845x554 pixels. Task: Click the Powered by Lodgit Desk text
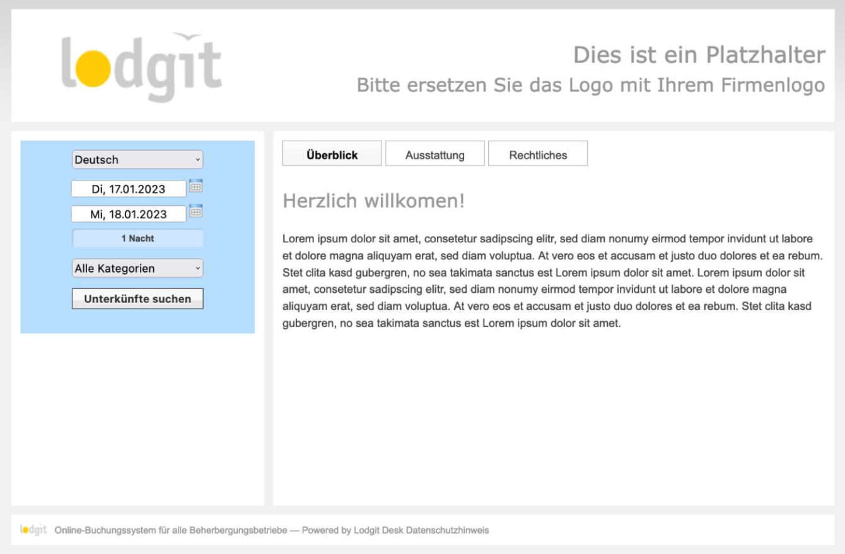coord(353,530)
